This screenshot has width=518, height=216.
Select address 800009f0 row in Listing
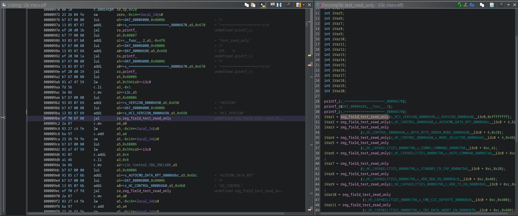[x=52, y=196]
